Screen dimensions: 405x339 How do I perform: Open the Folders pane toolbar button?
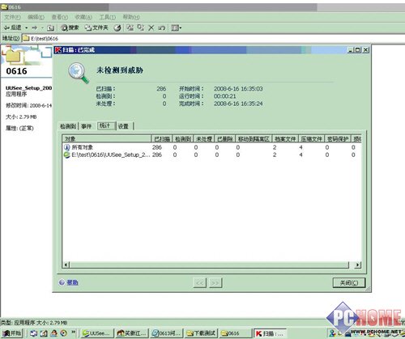[x=96, y=28]
